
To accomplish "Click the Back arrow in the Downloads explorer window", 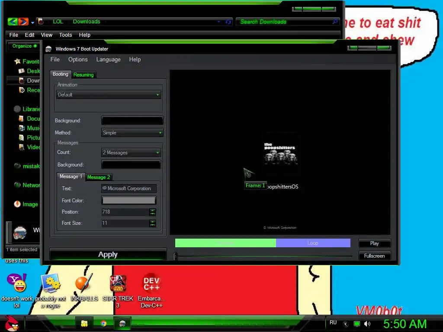I will click(13, 22).
